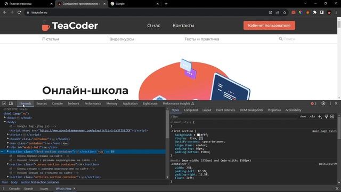Open the О нас link

tap(154, 26)
